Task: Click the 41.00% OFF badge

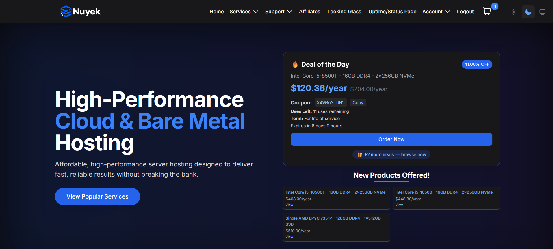Action: [477, 64]
